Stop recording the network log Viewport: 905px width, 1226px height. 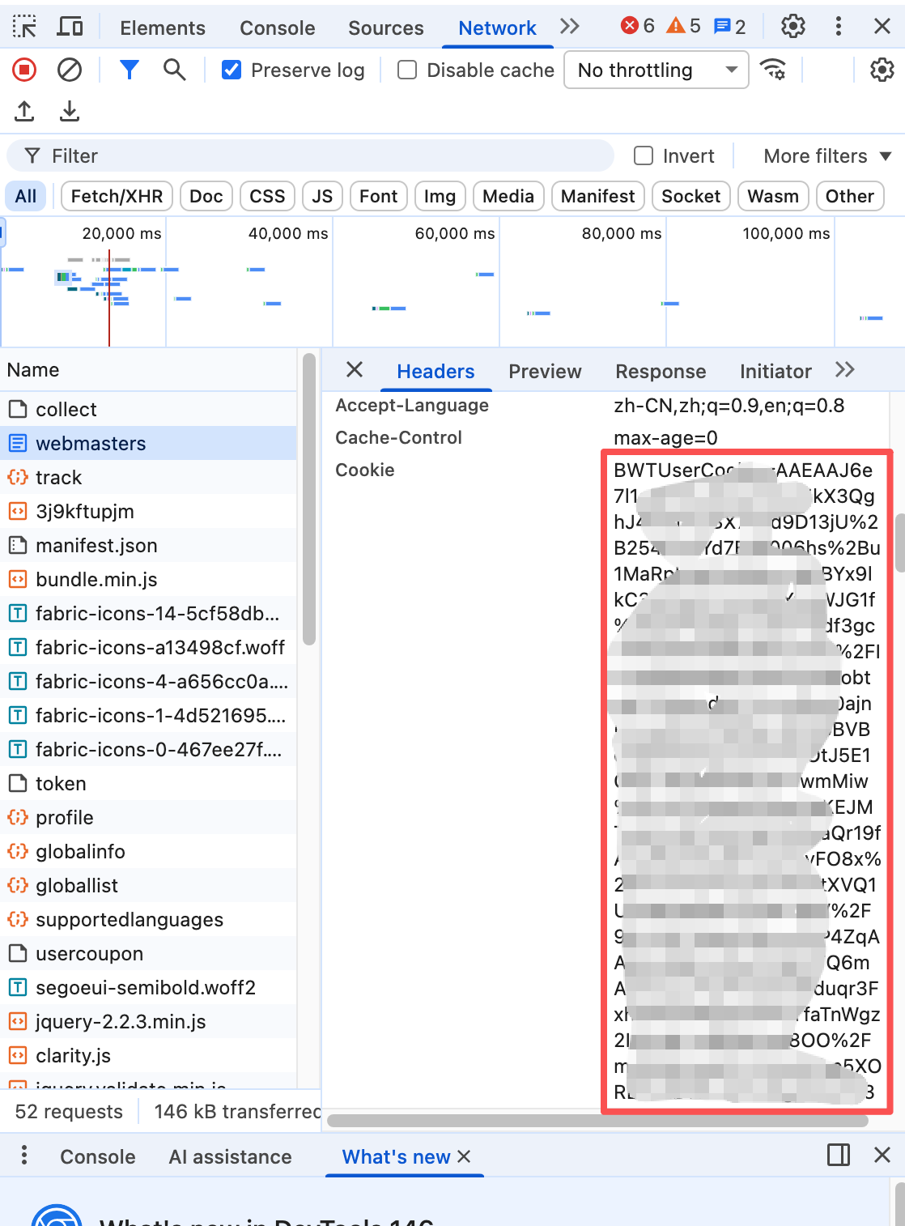tap(24, 70)
